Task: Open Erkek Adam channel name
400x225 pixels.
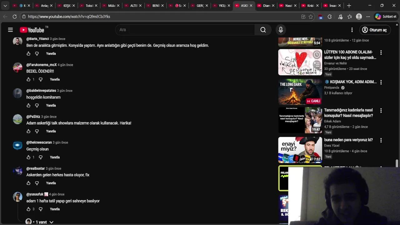Action: 332,121
